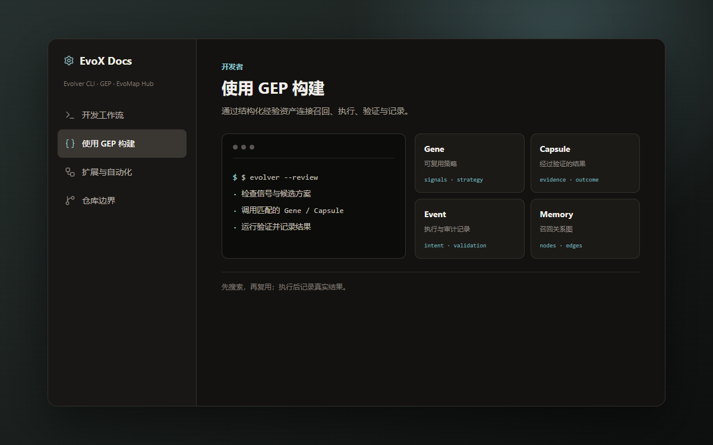Image resolution: width=713 pixels, height=445 pixels.
Task: Click the 可复用策略 description
Action: 440,164
